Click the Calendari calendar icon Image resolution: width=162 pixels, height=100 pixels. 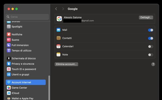58,46
